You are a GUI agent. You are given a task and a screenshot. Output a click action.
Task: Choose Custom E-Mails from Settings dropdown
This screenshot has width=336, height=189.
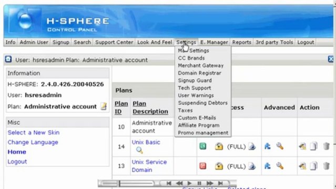pos(197,118)
